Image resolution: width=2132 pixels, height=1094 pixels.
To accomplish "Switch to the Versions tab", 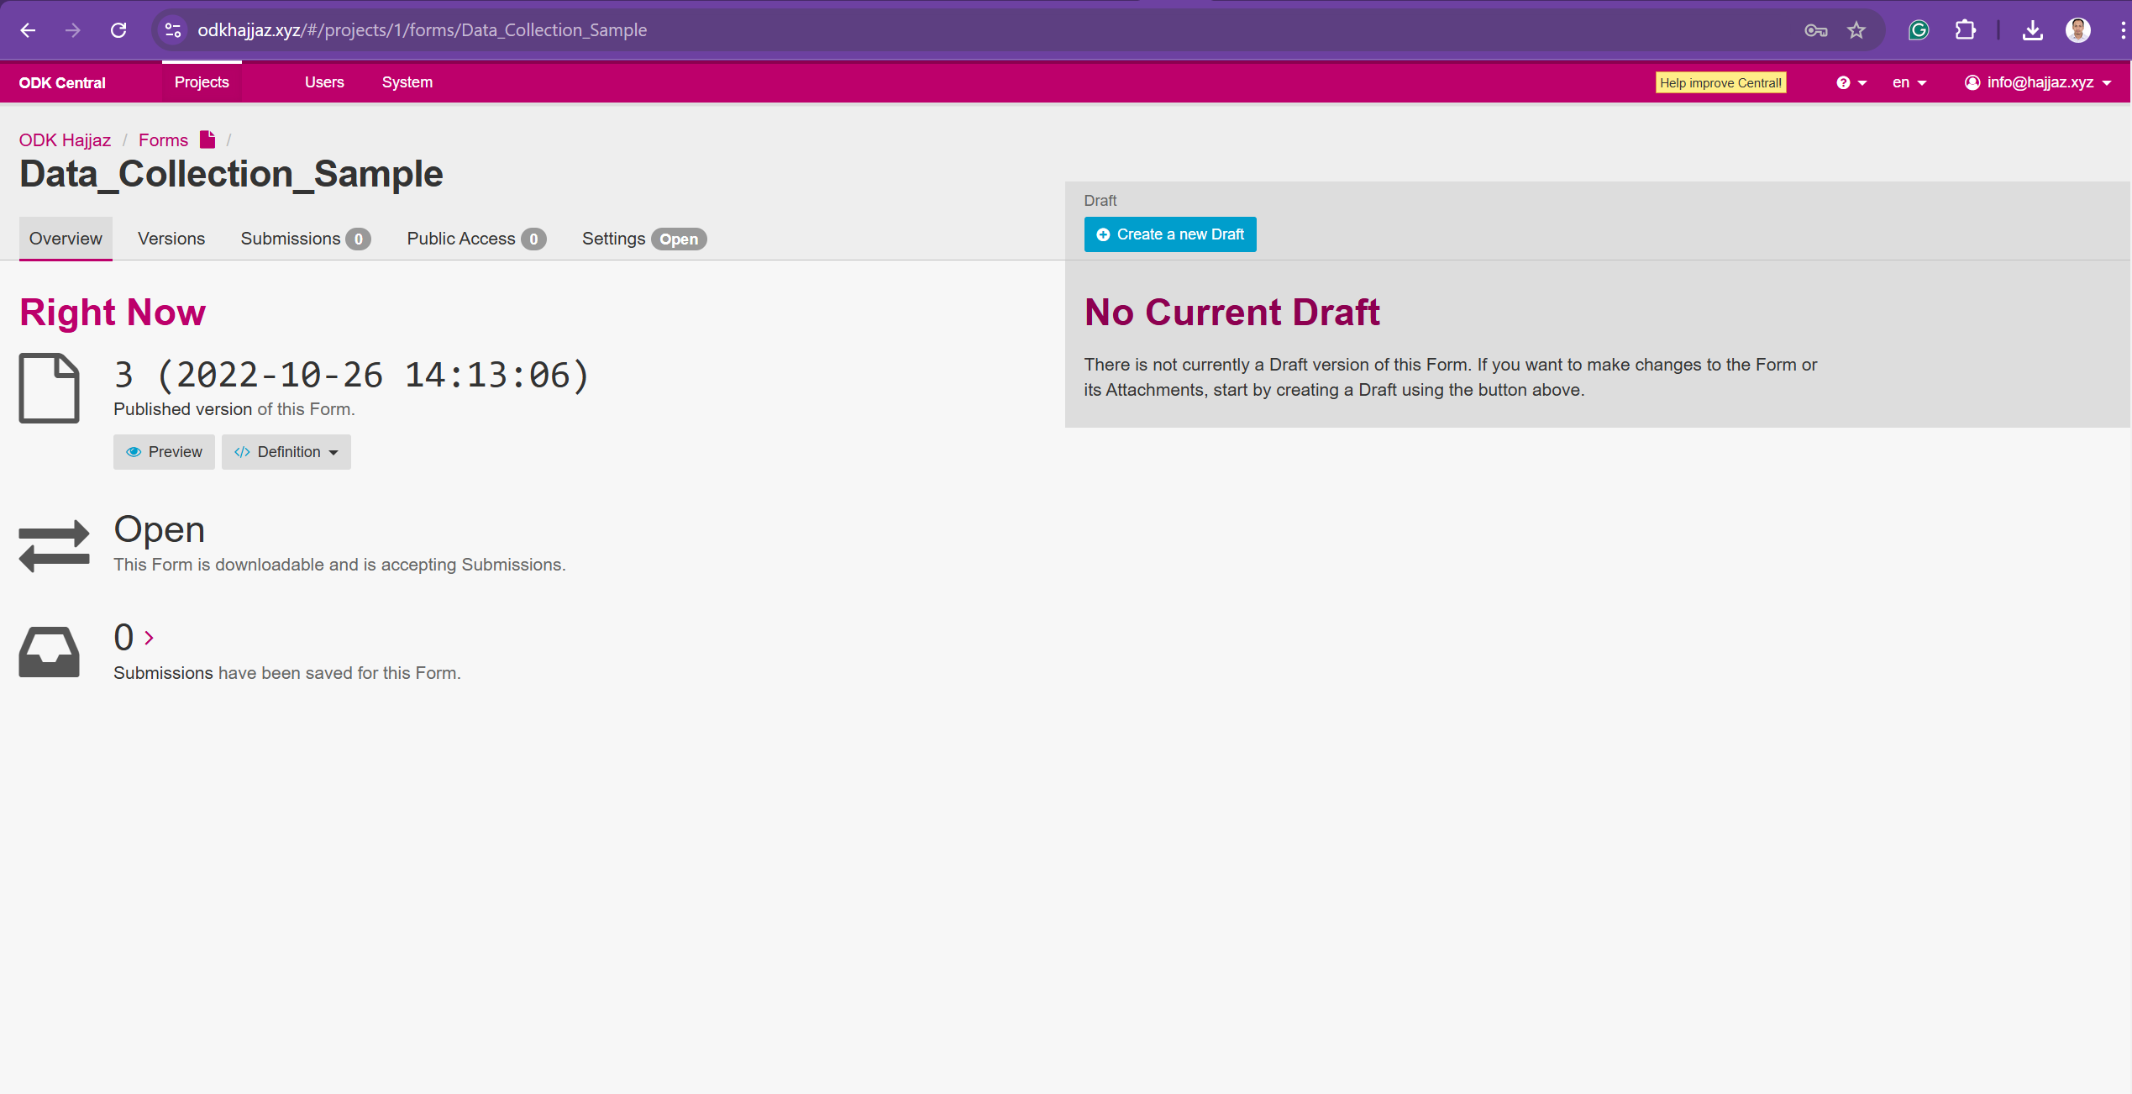I will tap(171, 239).
